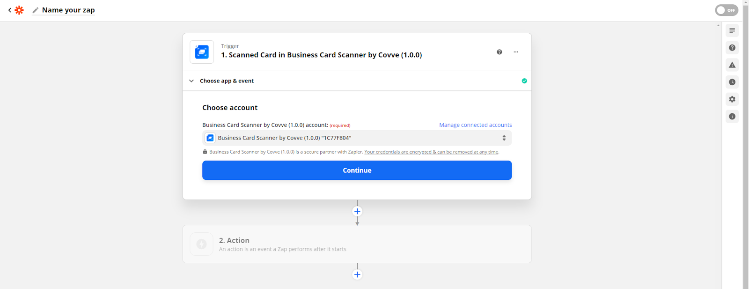Open the warning triangle issues panel
Image resolution: width=749 pixels, height=289 pixels.
tap(732, 65)
